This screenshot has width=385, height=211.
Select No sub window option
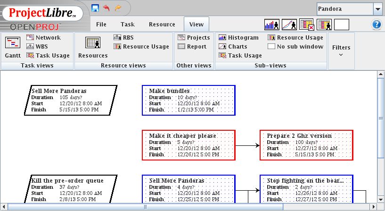click(x=295, y=46)
